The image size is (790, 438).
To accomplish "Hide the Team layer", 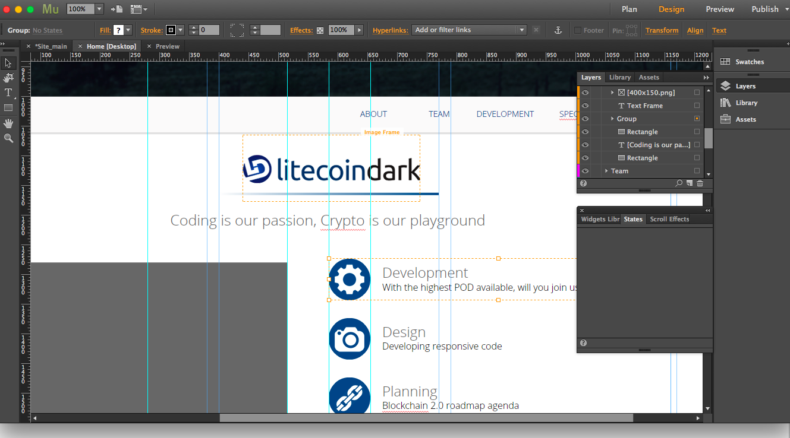I will 585,171.
